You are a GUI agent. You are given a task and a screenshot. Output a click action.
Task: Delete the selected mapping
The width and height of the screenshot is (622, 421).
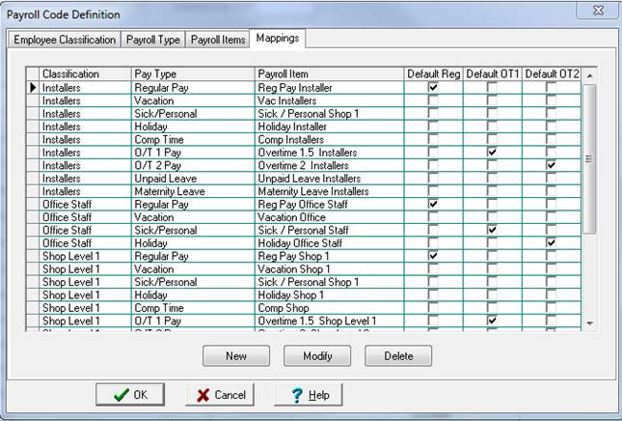398,356
